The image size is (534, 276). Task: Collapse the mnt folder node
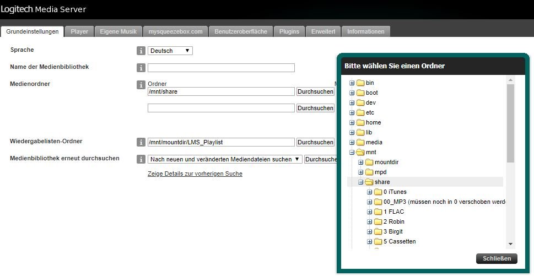352,152
